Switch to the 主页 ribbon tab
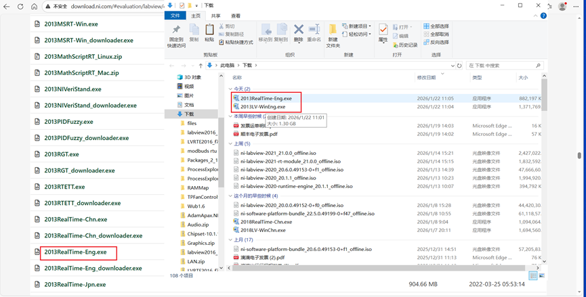Image resolution: width=586 pixels, height=297 pixels. point(196,16)
